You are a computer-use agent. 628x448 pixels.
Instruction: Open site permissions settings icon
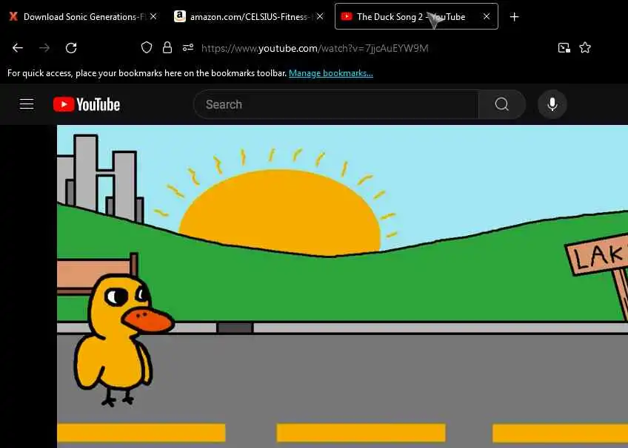(188, 48)
